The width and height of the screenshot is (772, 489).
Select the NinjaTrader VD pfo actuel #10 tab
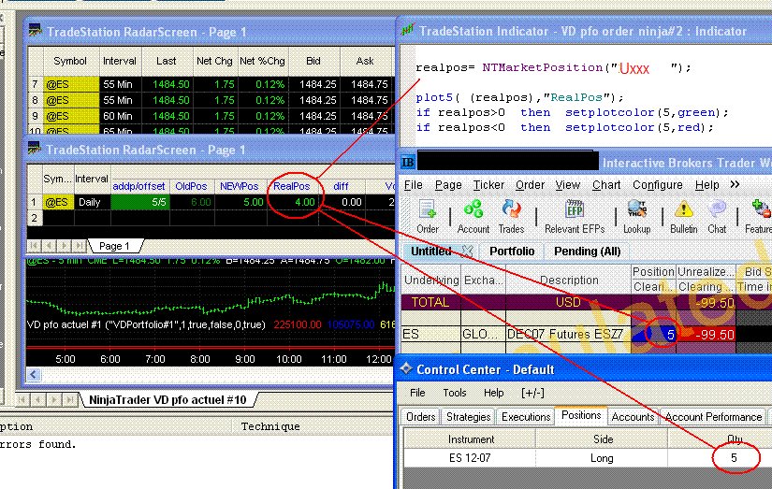pyautogui.click(x=168, y=399)
